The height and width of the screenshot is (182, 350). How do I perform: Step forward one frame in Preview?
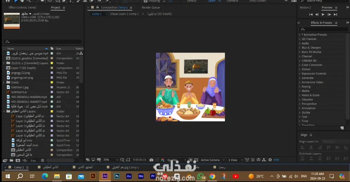(329, 15)
